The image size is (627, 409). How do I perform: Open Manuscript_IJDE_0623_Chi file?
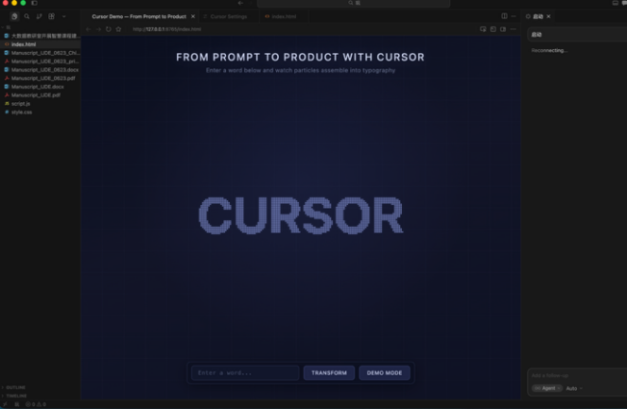point(41,53)
